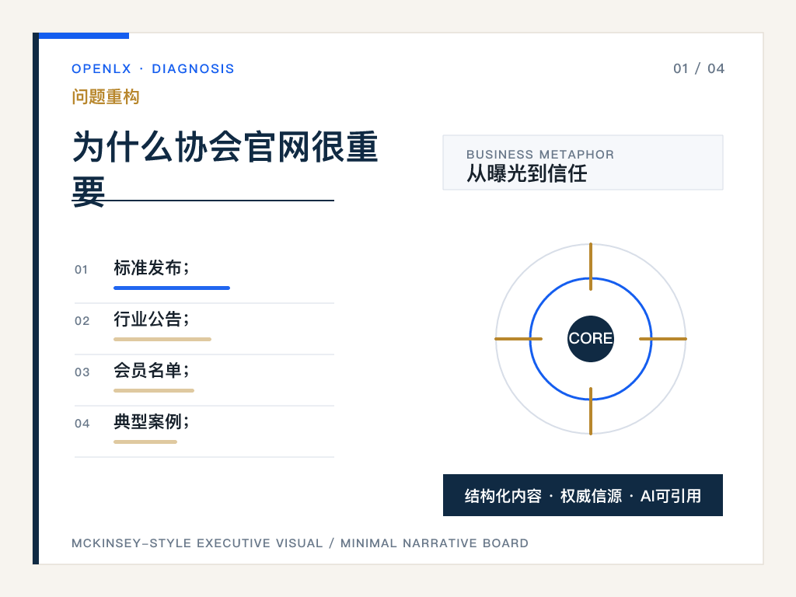This screenshot has width=796, height=597.
Task: Click the BUSINESS METAPHOR label
Action: click(540, 155)
